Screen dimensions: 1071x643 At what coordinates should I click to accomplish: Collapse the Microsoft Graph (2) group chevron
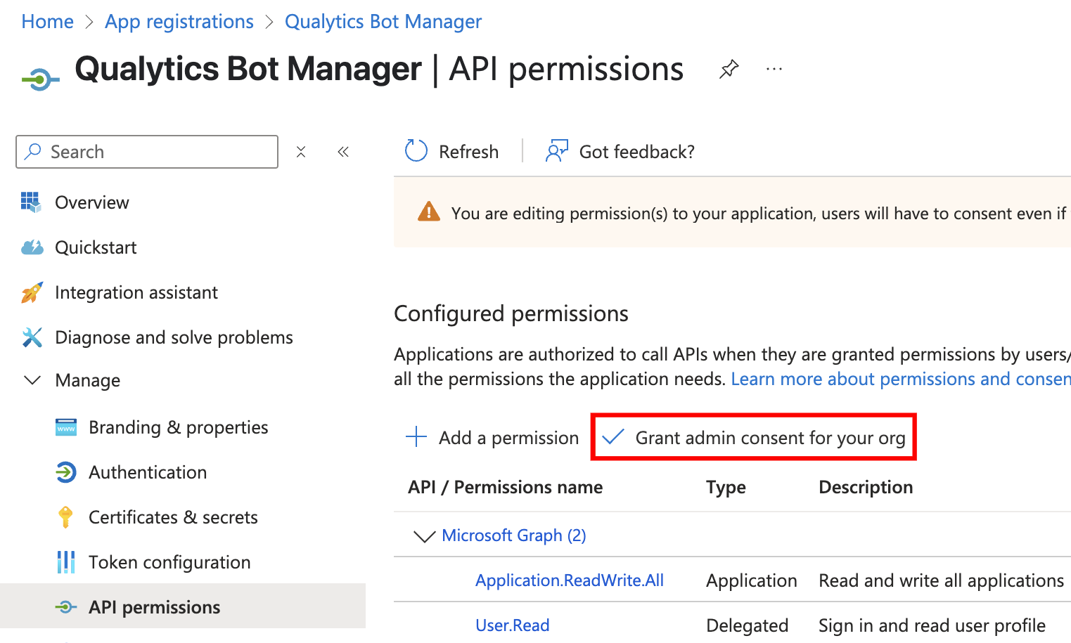pos(424,536)
